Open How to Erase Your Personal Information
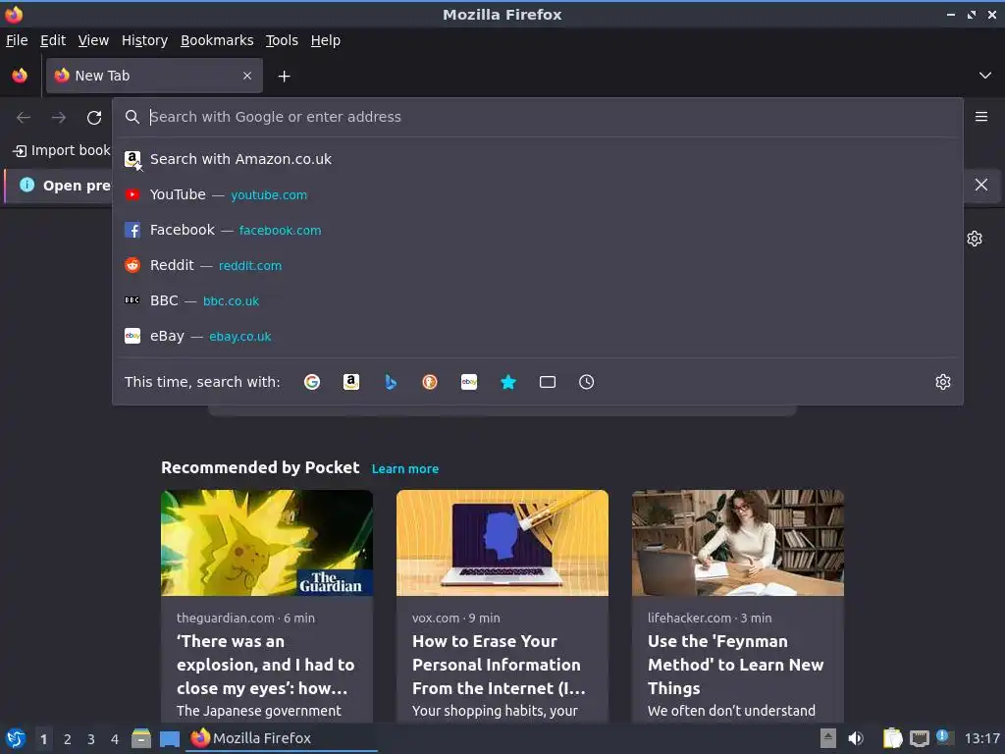This screenshot has height=754, width=1005. click(499, 665)
